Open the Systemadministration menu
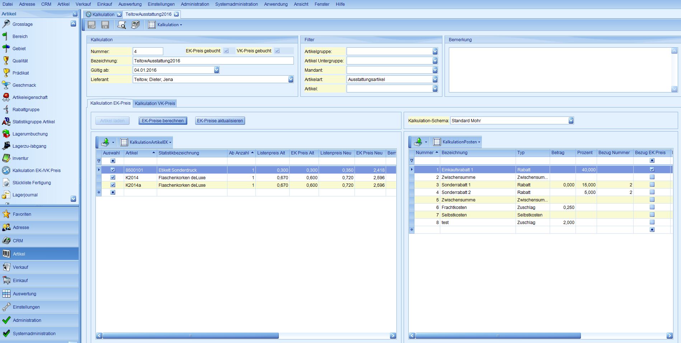 tap(236, 4)
